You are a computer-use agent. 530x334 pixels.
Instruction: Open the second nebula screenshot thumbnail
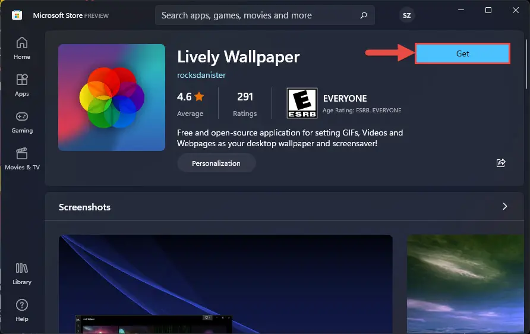465,284
